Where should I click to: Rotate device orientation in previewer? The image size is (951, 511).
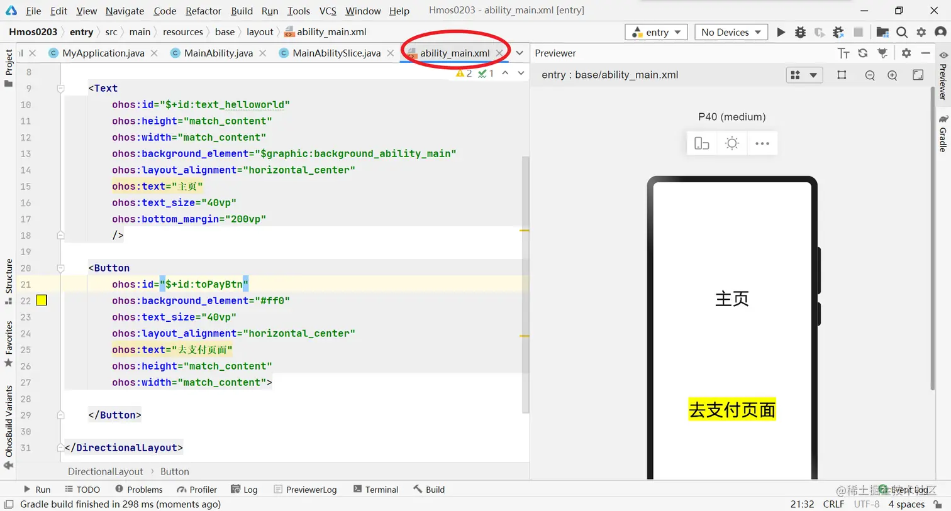pos(701,143)
